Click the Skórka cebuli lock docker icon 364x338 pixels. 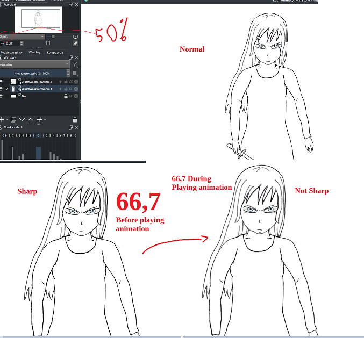(x=1, y=127)
